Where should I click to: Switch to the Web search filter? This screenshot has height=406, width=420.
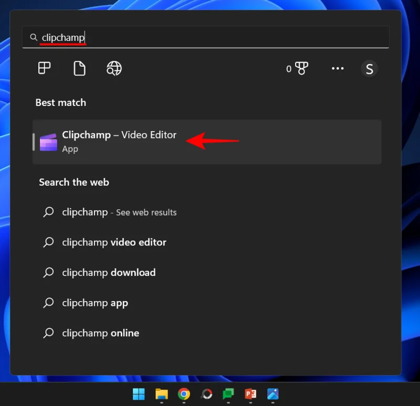pyautogui.click(x=114, y=68)
